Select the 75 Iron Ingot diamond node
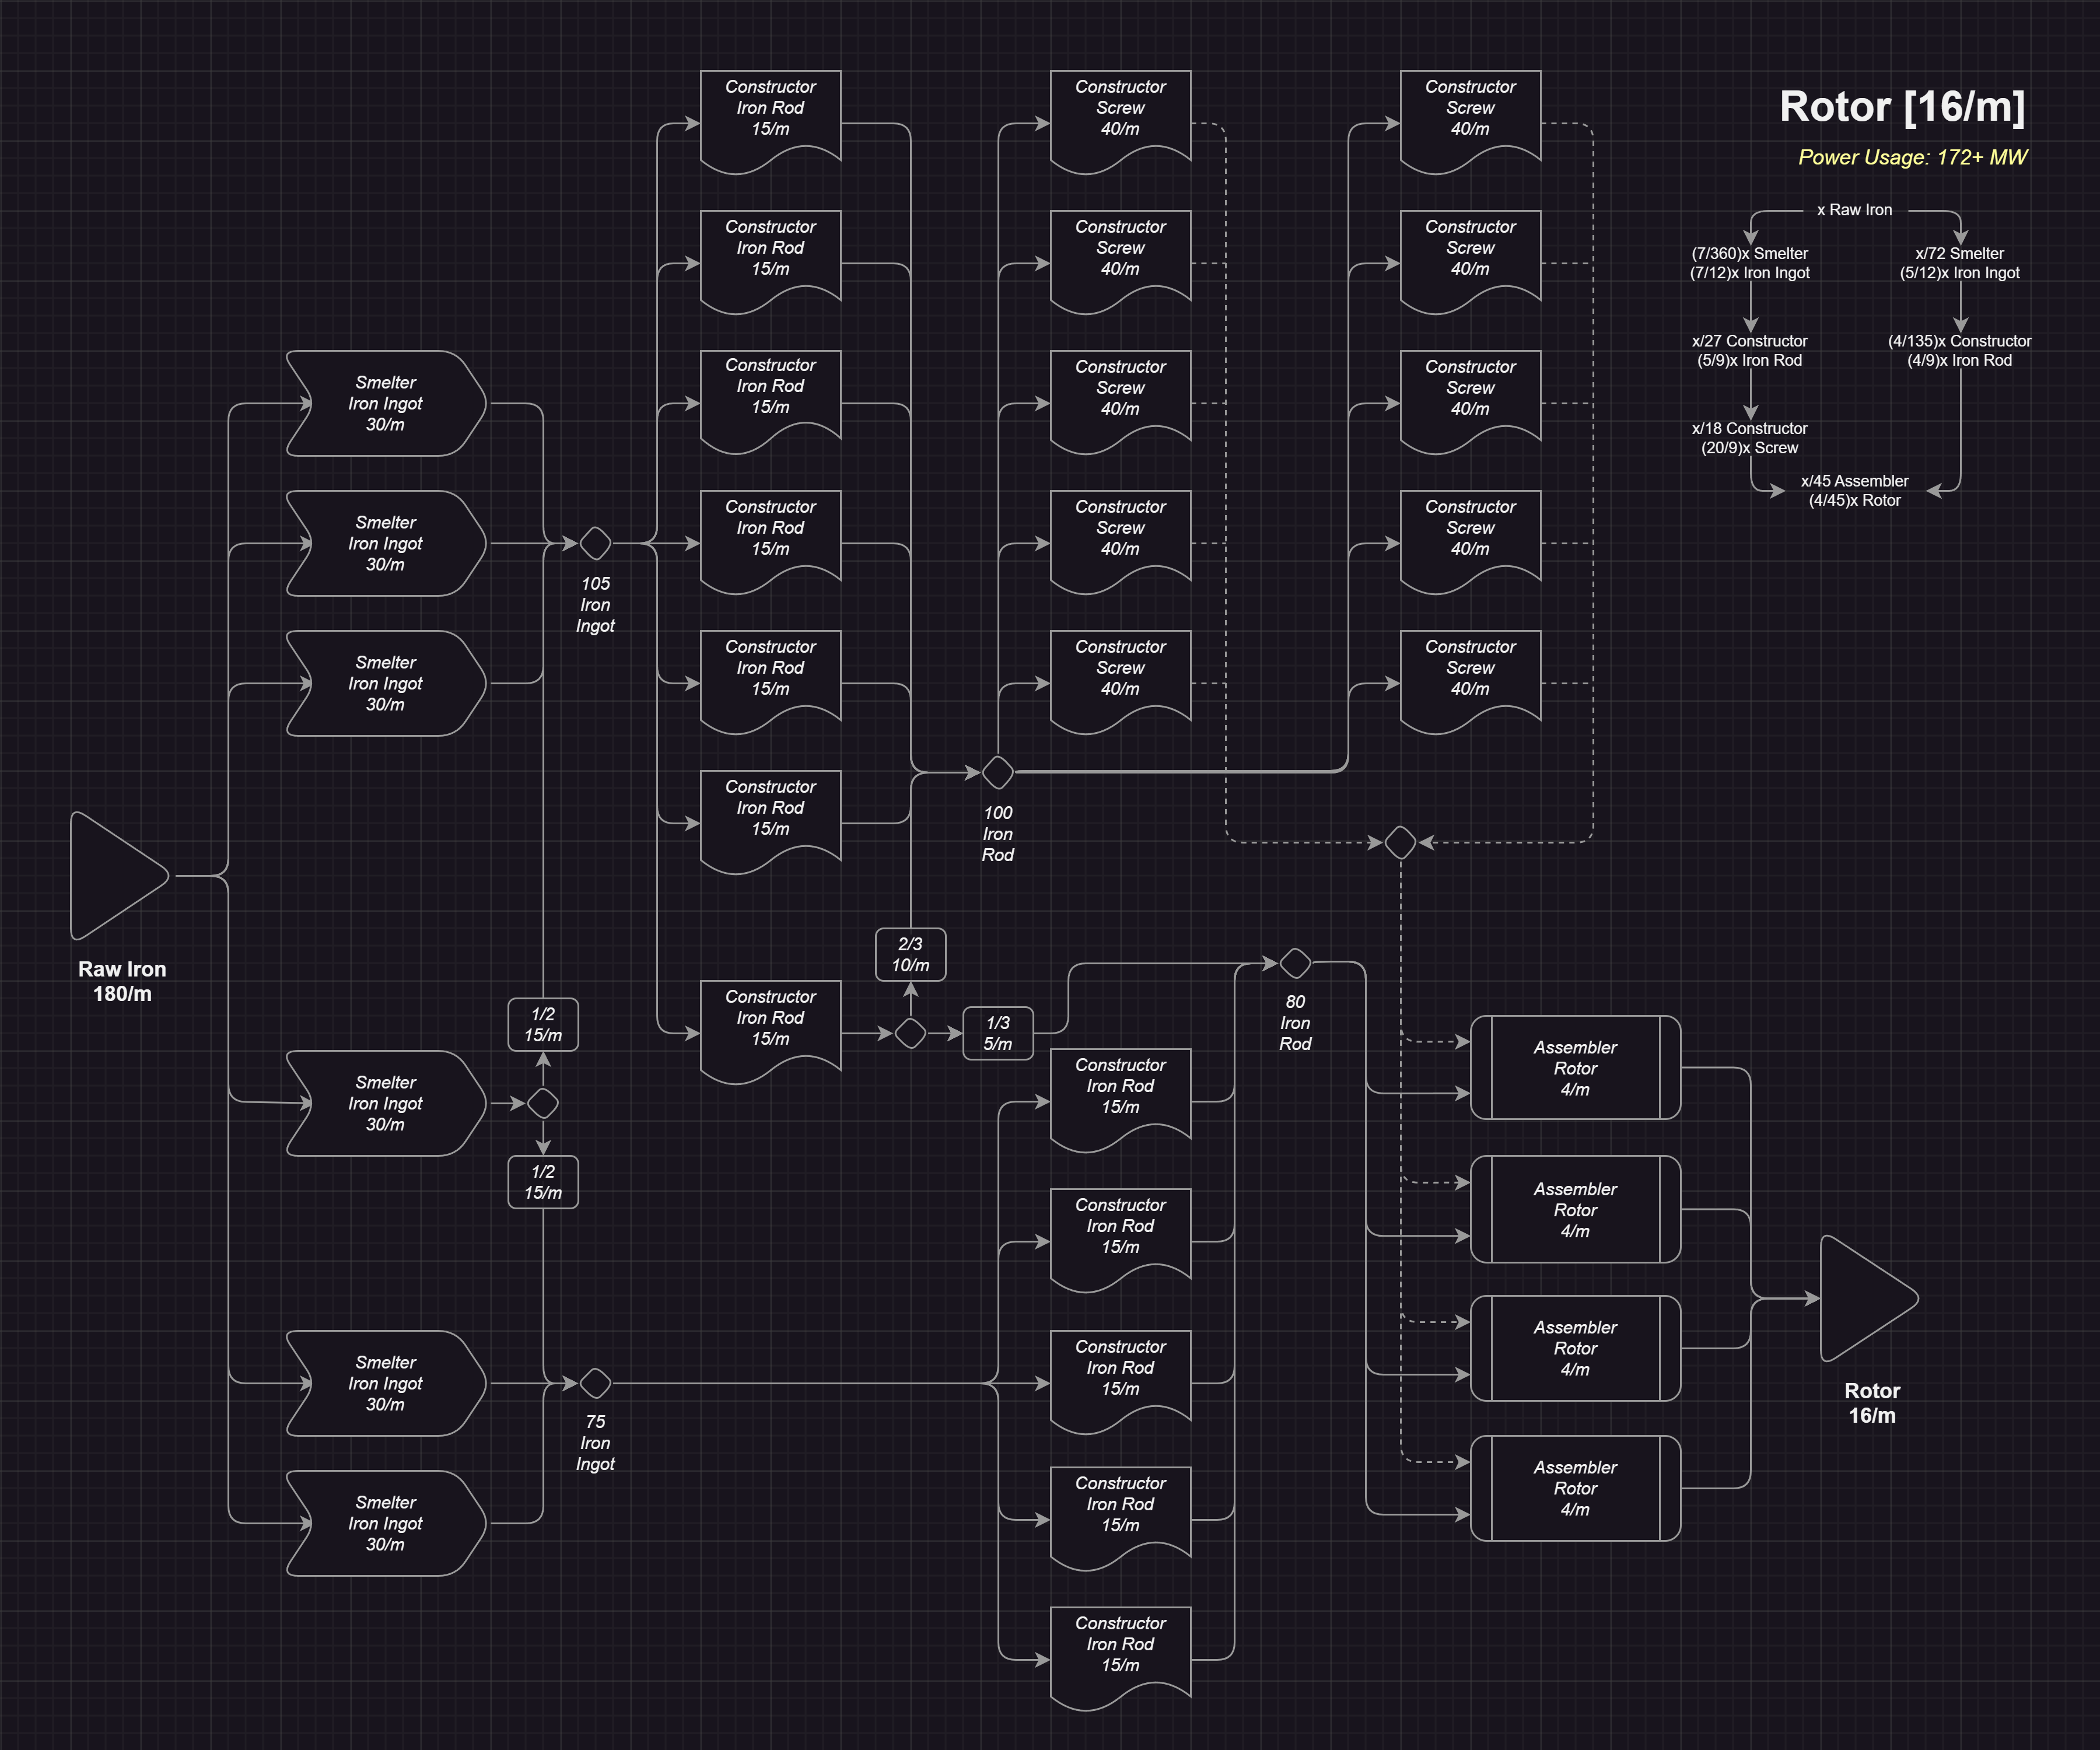This screenshot has width=2100, height=1750. point(595,1383)
